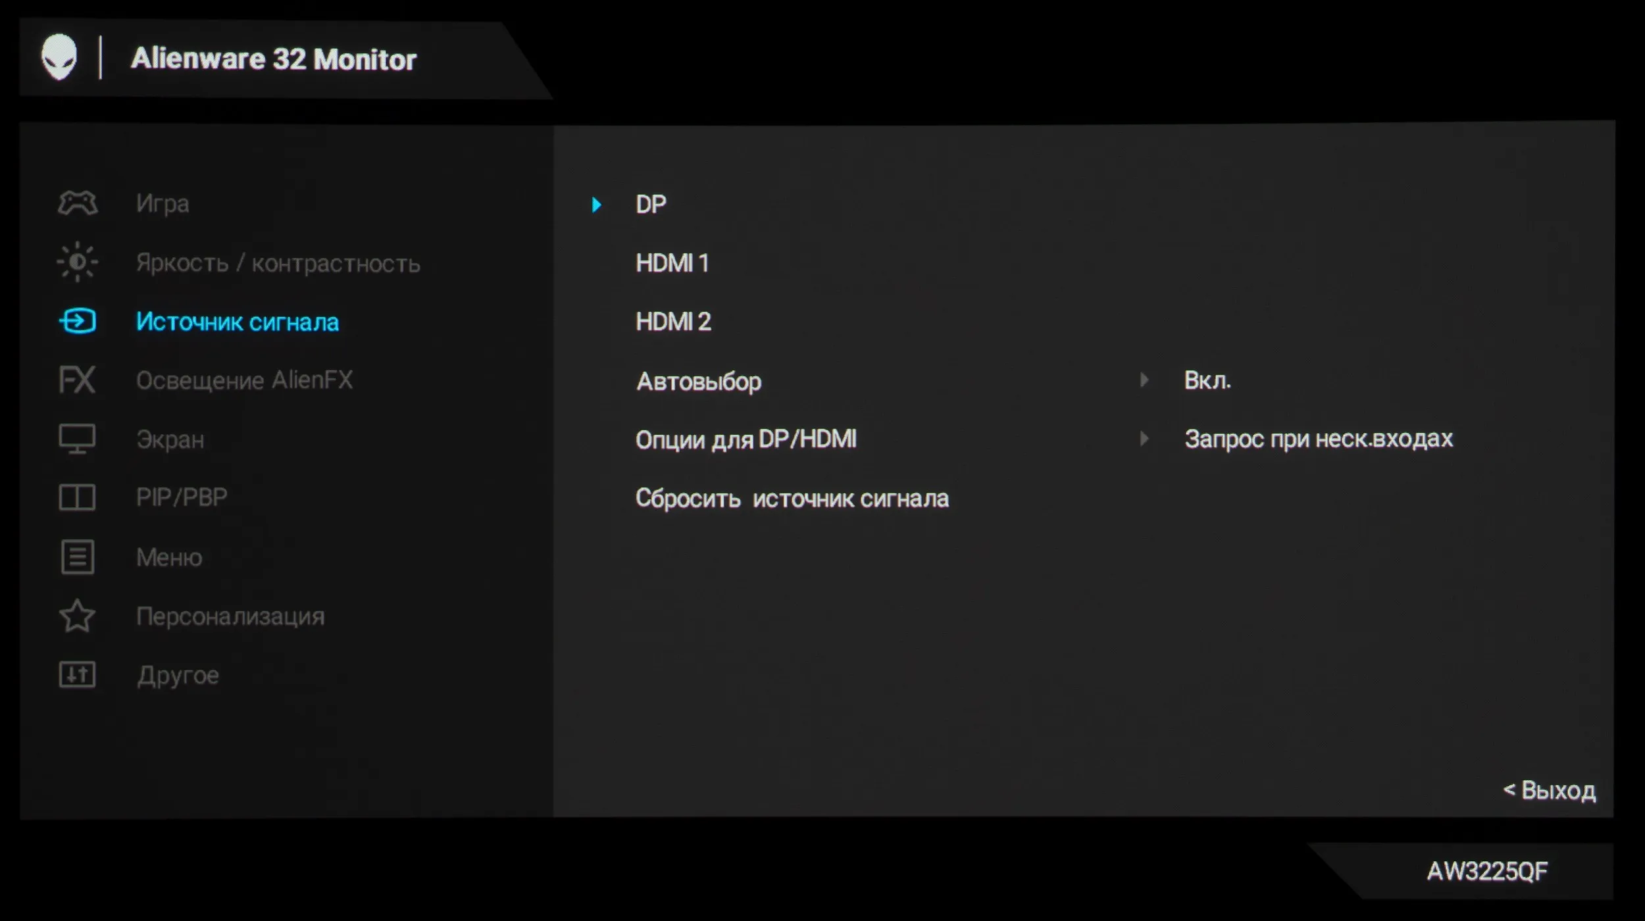Select the HDMI 2 input
1645x921 pixels.
[673, 322]
